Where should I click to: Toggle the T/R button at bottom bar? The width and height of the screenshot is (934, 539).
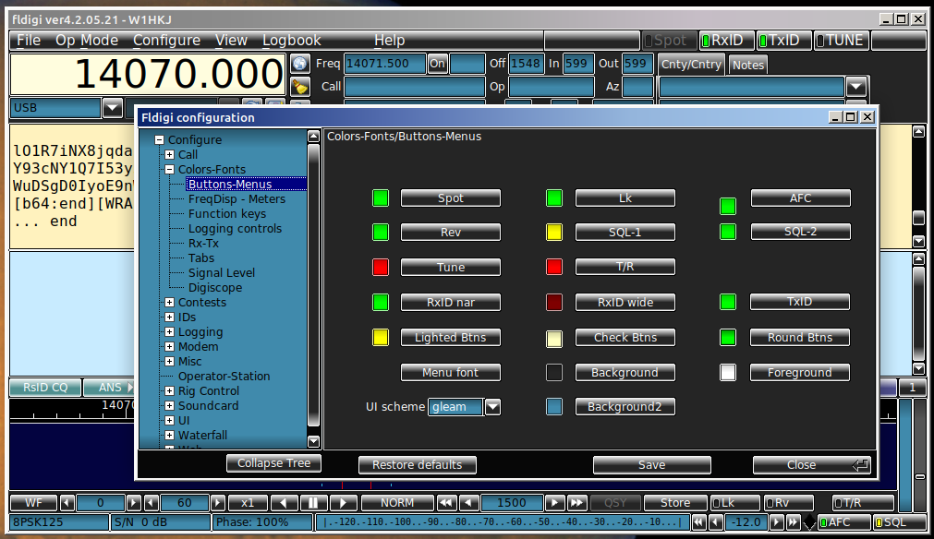[863, 503]
